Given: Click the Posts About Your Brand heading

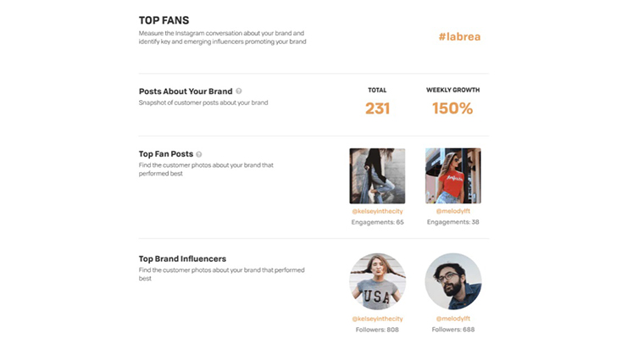Looking at the screenshot, I should tap(186, 92).
